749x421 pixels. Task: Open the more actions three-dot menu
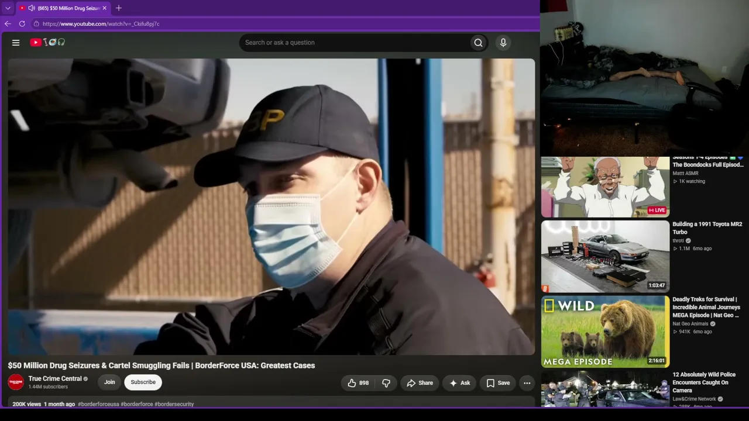pos(527,383)
